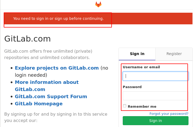Click into the Password input box

coord(155,96)
